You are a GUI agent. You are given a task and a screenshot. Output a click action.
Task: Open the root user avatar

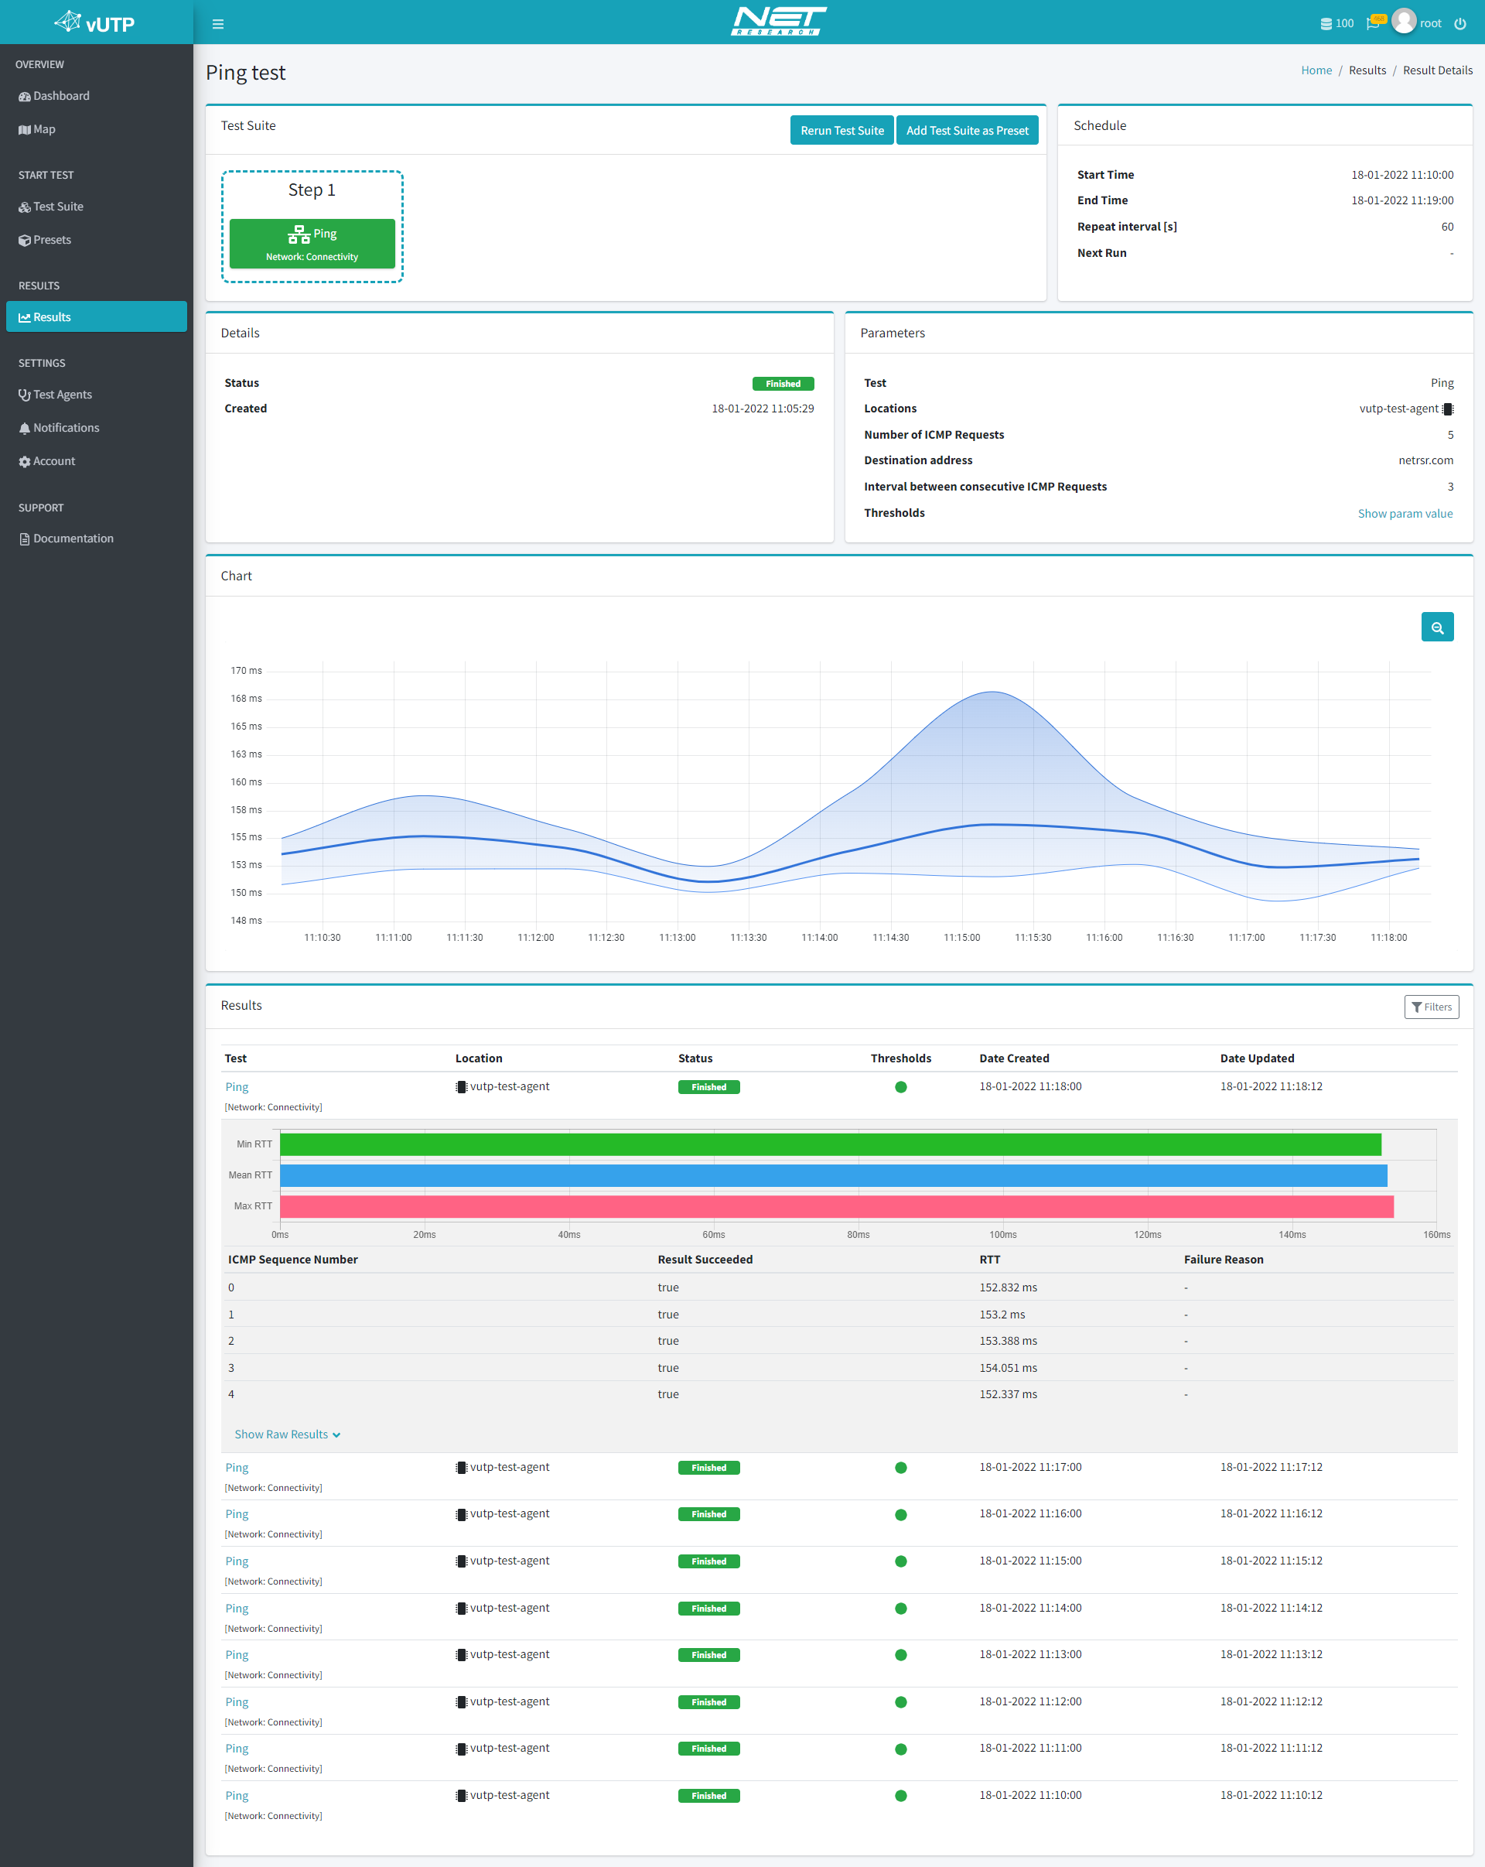[x=1405, y=22]
